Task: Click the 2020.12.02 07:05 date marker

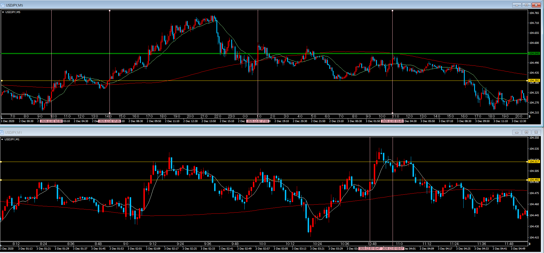Action: [109, 121]
